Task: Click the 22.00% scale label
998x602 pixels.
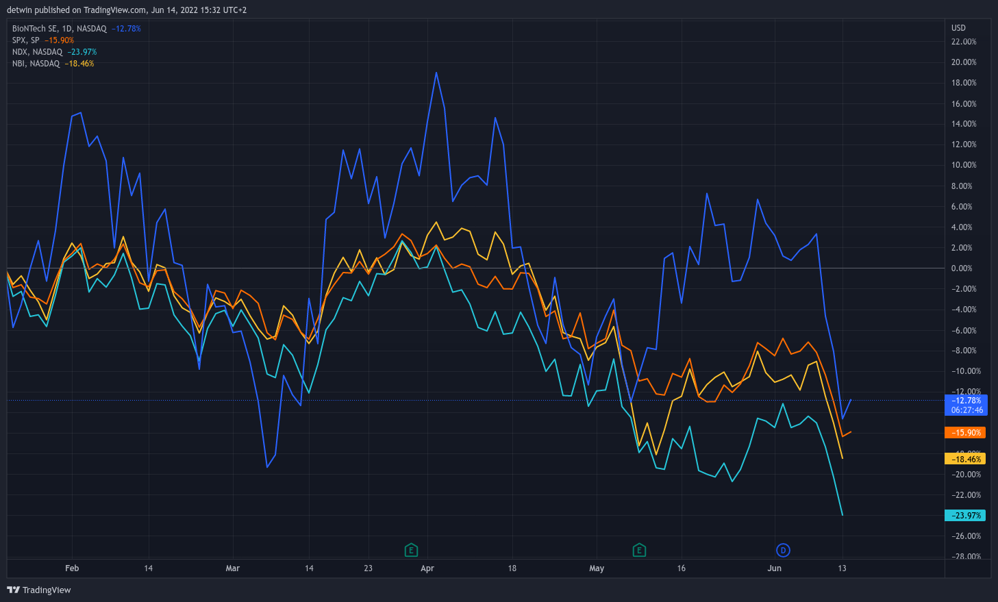Action: [x=964, y=42]
